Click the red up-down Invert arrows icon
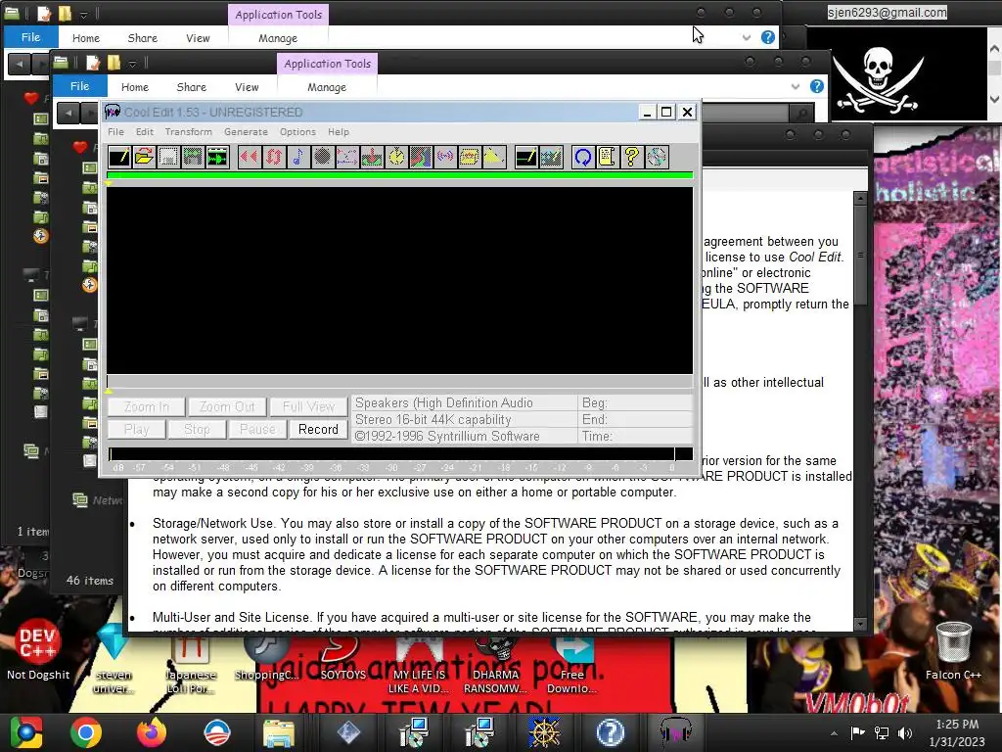 tap(274, 157)
